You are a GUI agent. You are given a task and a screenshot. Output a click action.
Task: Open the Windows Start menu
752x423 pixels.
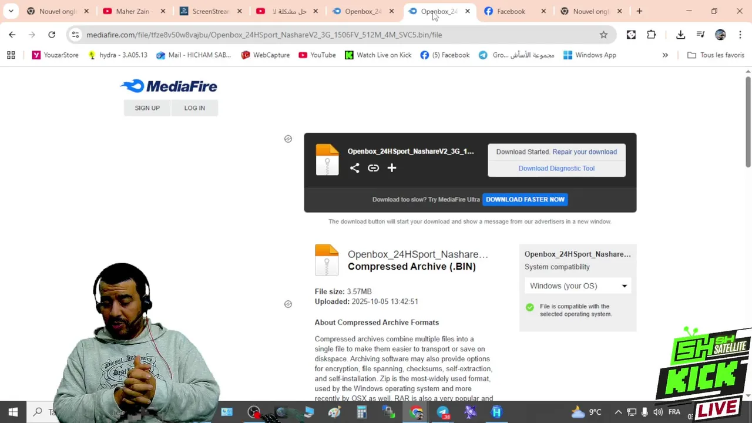click(13, 412)
